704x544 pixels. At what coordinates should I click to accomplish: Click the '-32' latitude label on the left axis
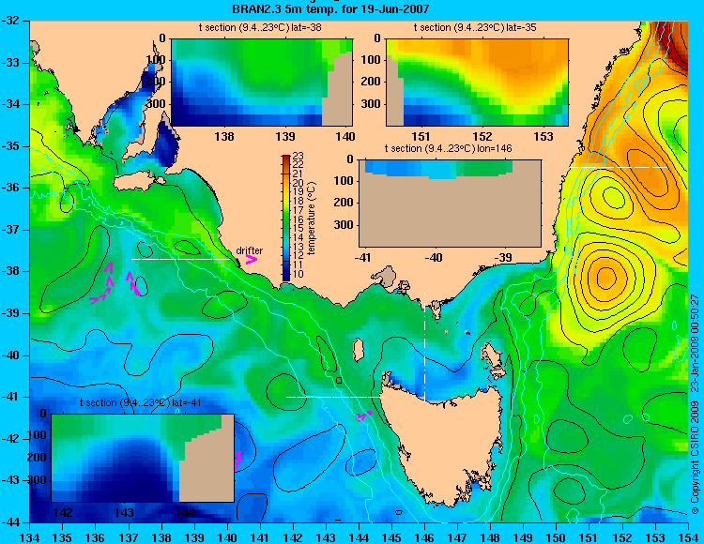(12, 21)
